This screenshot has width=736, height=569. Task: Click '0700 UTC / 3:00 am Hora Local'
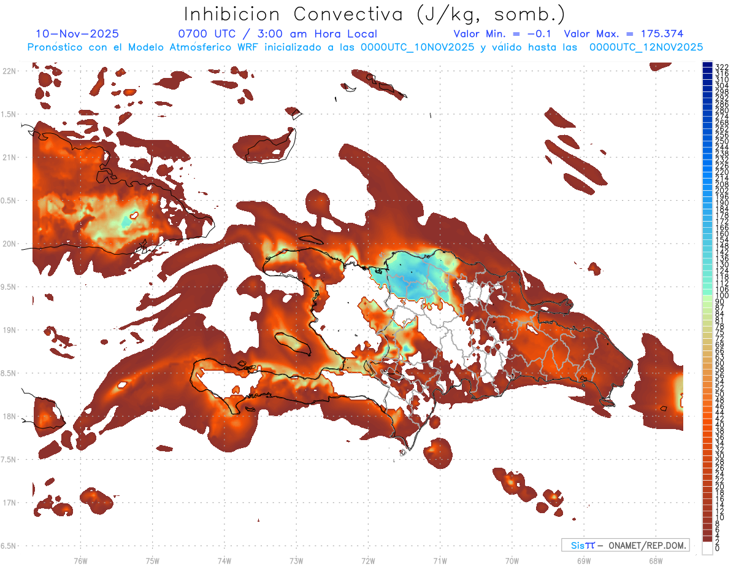(x=277, y=34)
